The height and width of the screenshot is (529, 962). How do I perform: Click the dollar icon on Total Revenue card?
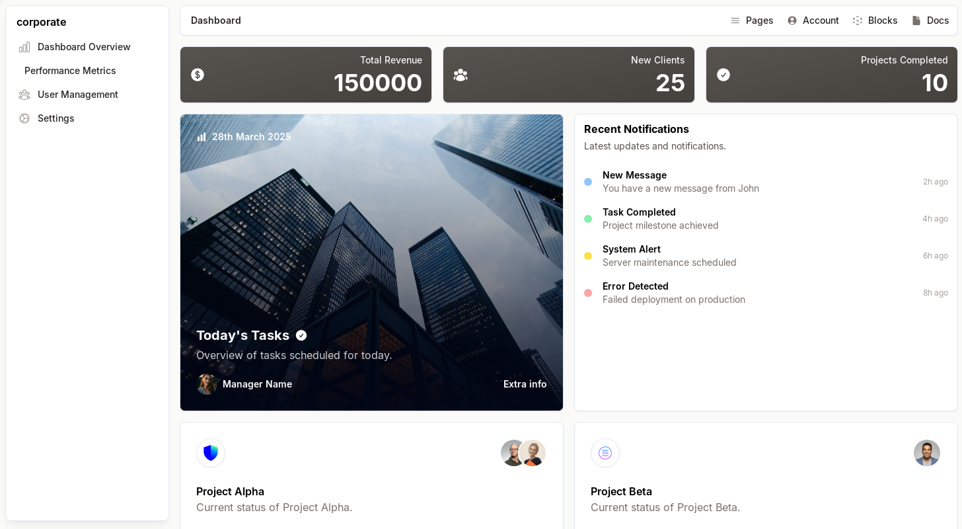click(x=198, y=75)
